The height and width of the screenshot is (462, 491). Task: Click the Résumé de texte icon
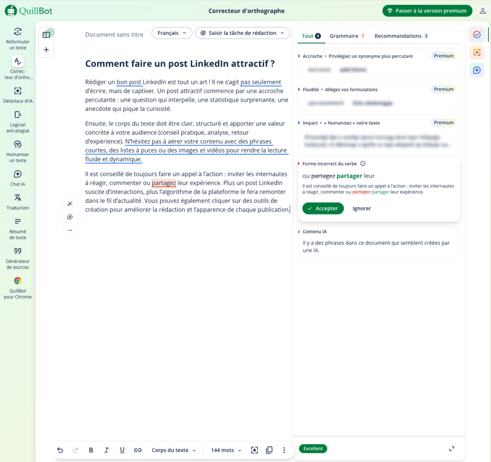(x=18, y=222)
